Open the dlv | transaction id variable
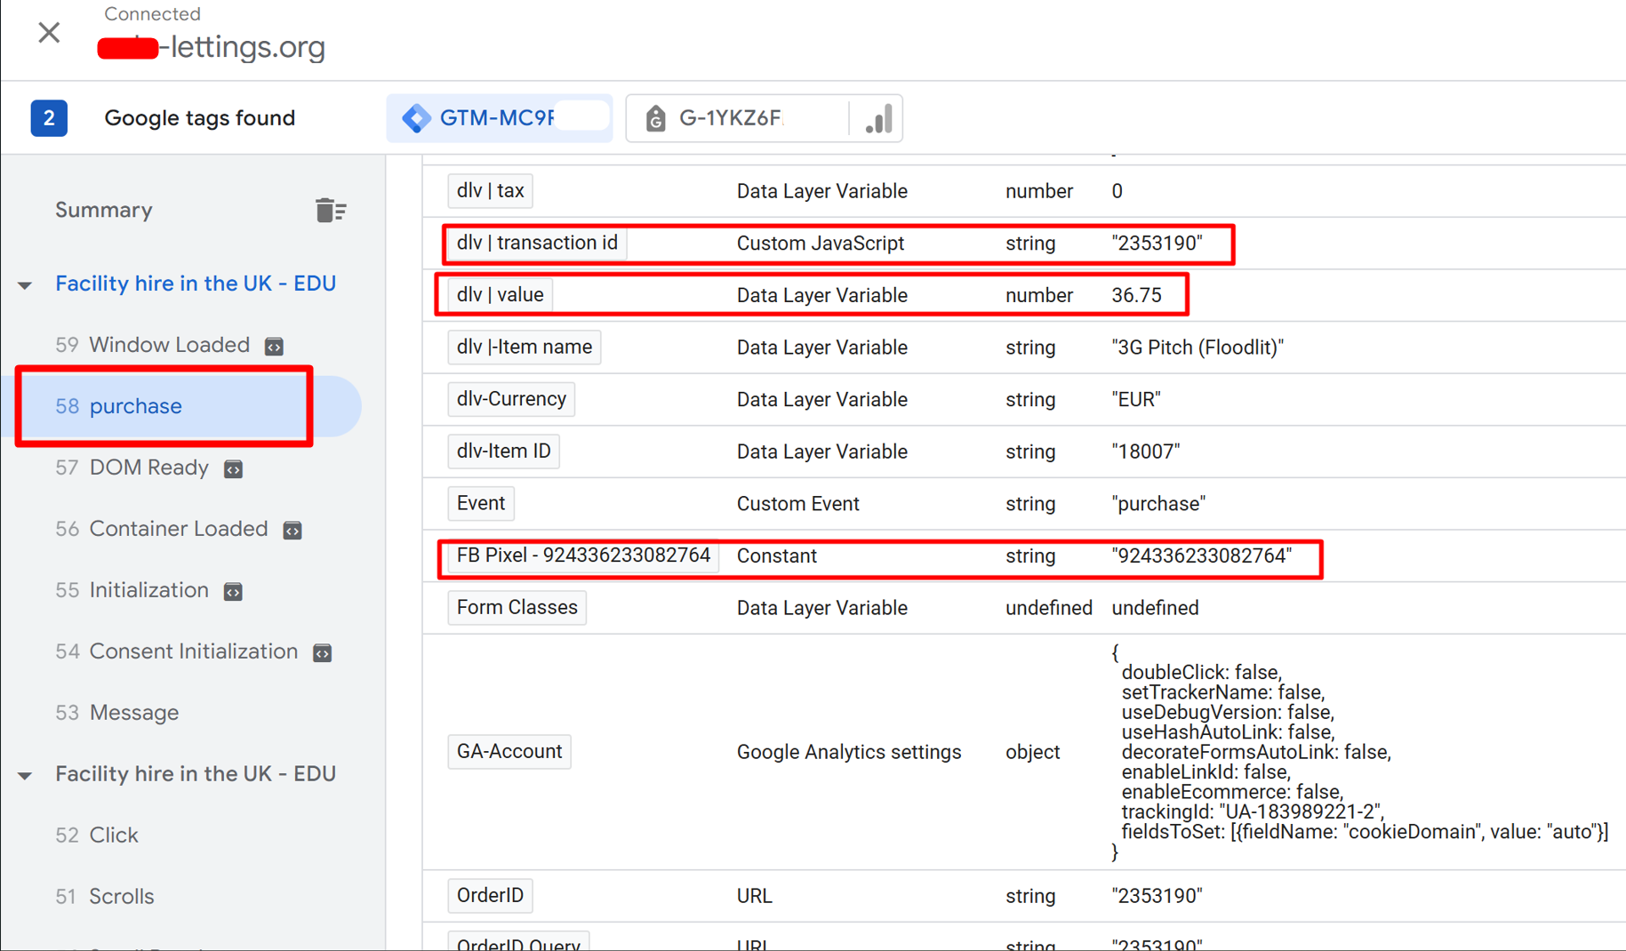Viewport: 1626px width, 951px height. point(536,244)
